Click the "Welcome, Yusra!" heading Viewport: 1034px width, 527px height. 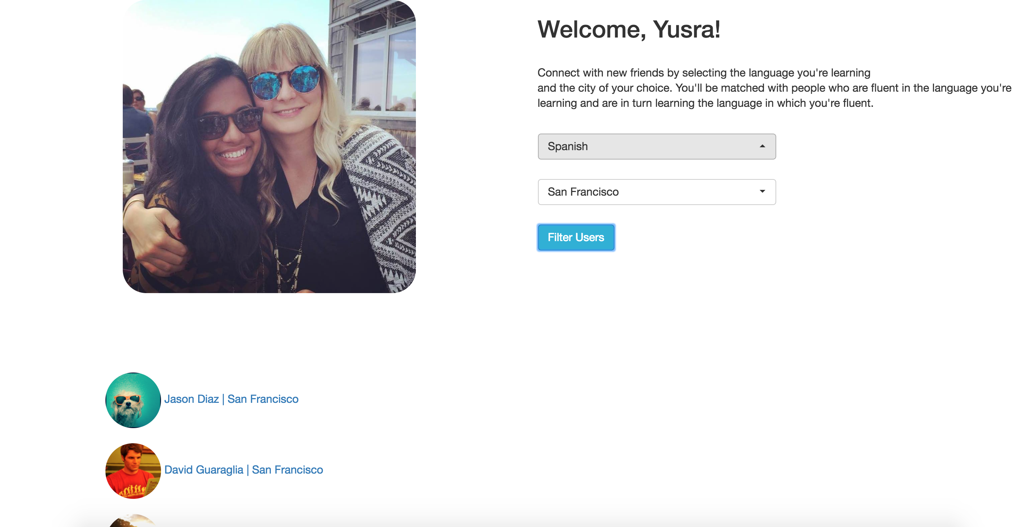coord(629,29)
